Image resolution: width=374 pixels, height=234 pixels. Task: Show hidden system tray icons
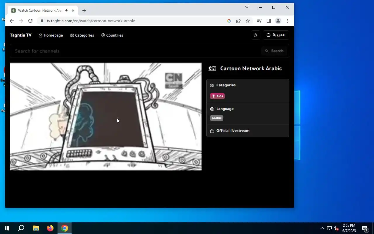pos(322,228)
